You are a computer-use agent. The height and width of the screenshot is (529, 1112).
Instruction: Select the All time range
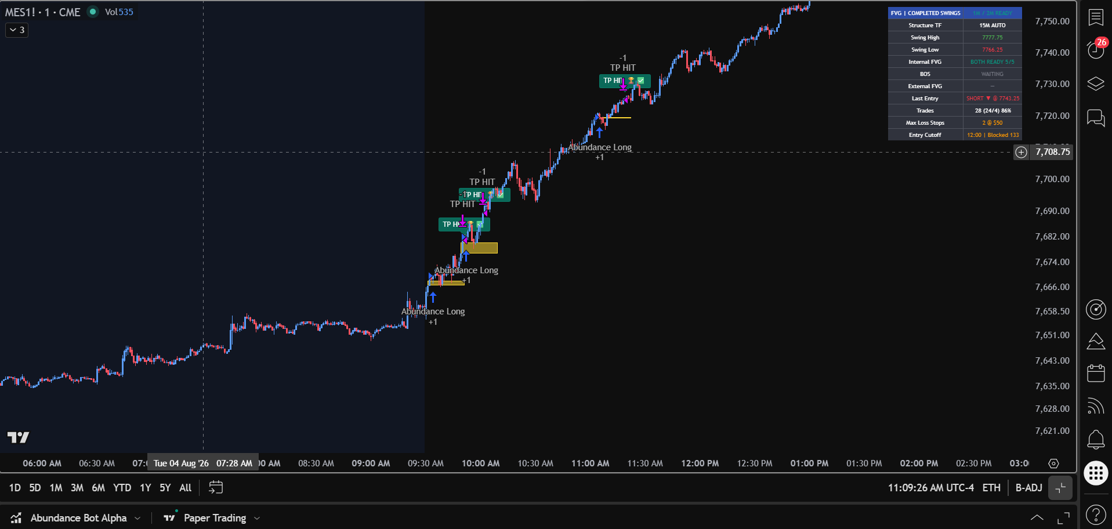[185, 488]
